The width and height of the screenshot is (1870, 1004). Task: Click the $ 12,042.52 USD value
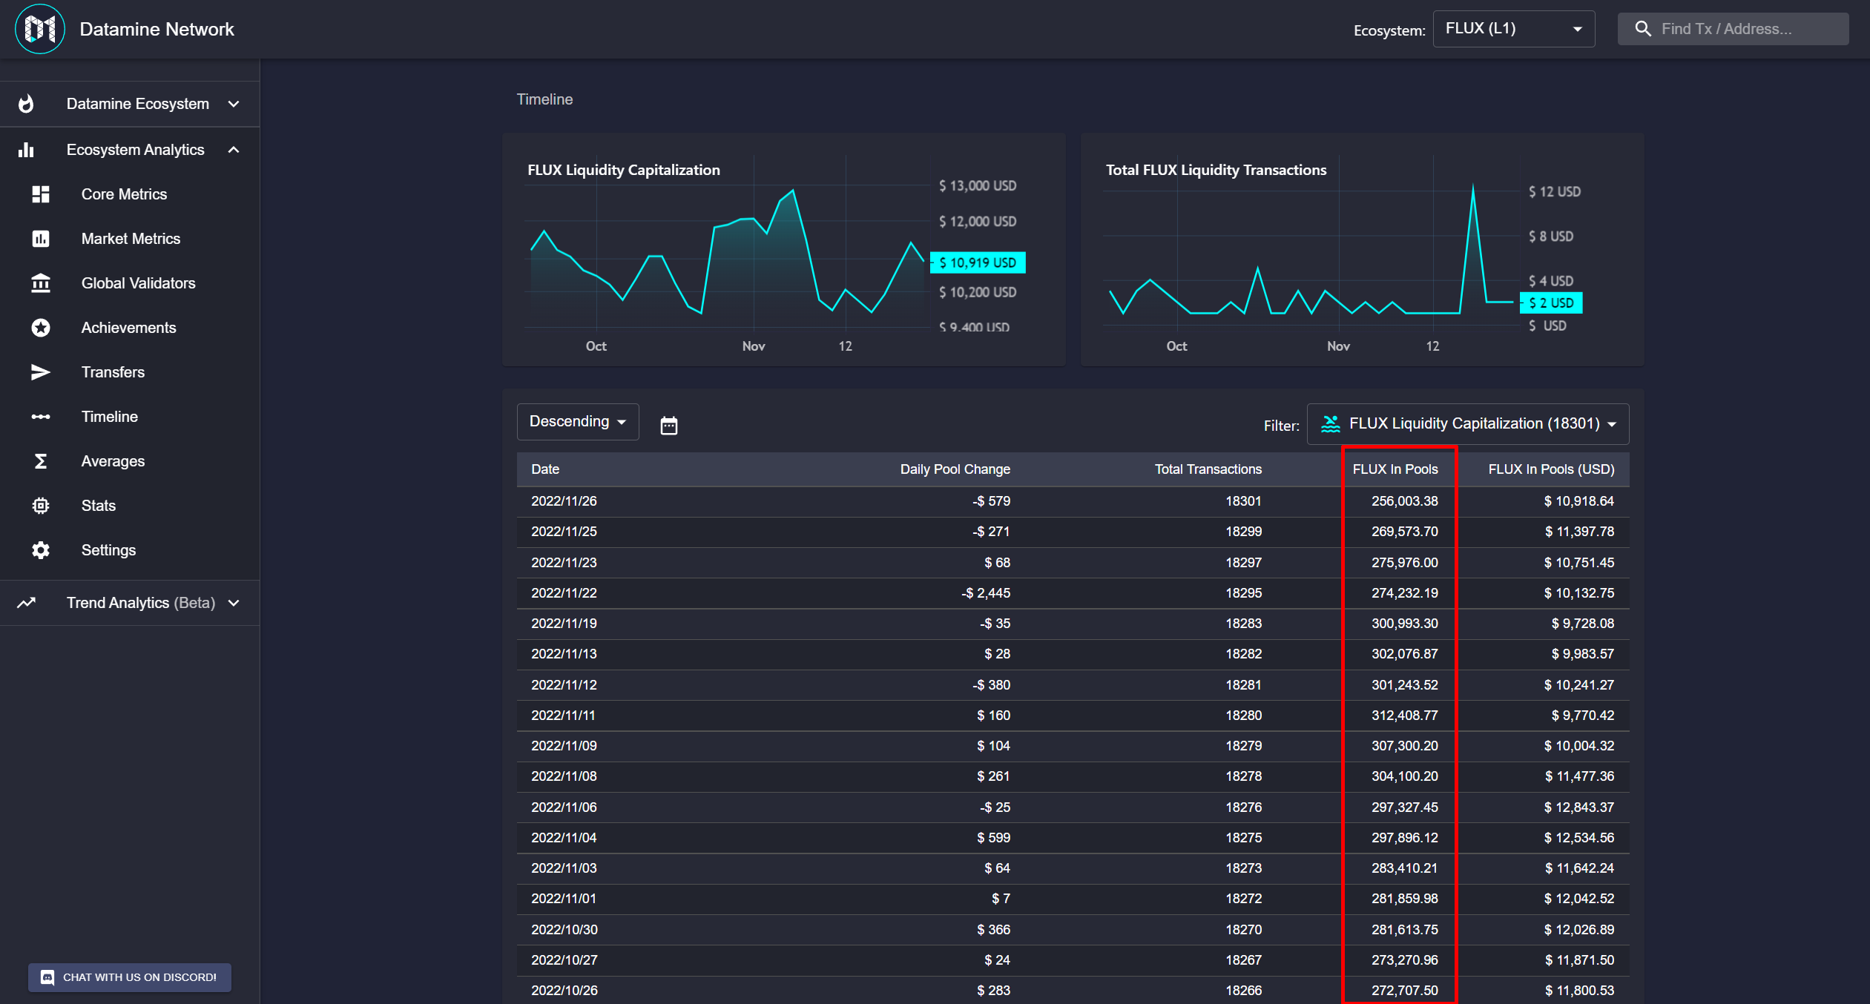tap(1578, 899)
